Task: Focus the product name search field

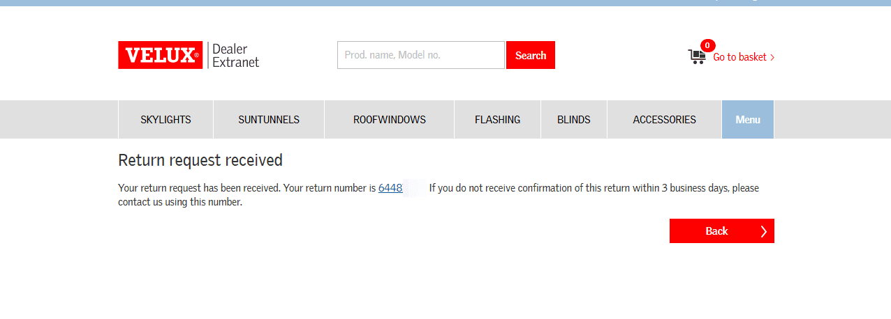Action: (421, 55)
